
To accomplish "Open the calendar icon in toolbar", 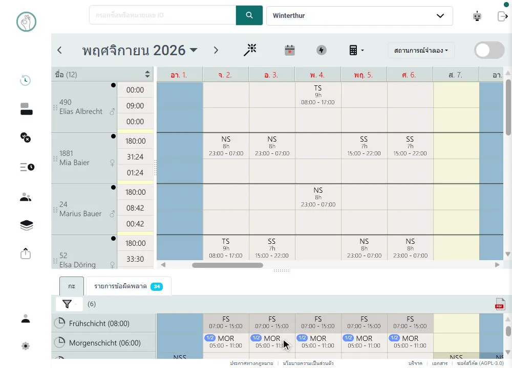I will coord(290,50).
